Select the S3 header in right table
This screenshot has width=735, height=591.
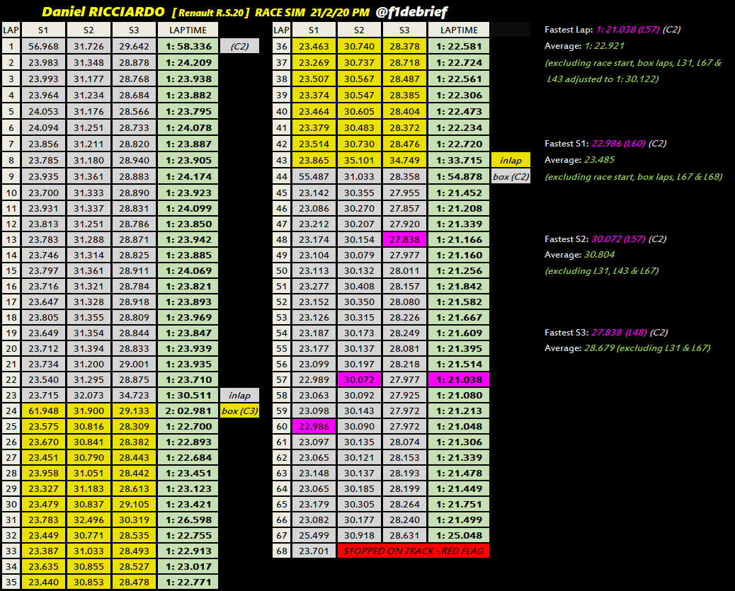(404, 30)
